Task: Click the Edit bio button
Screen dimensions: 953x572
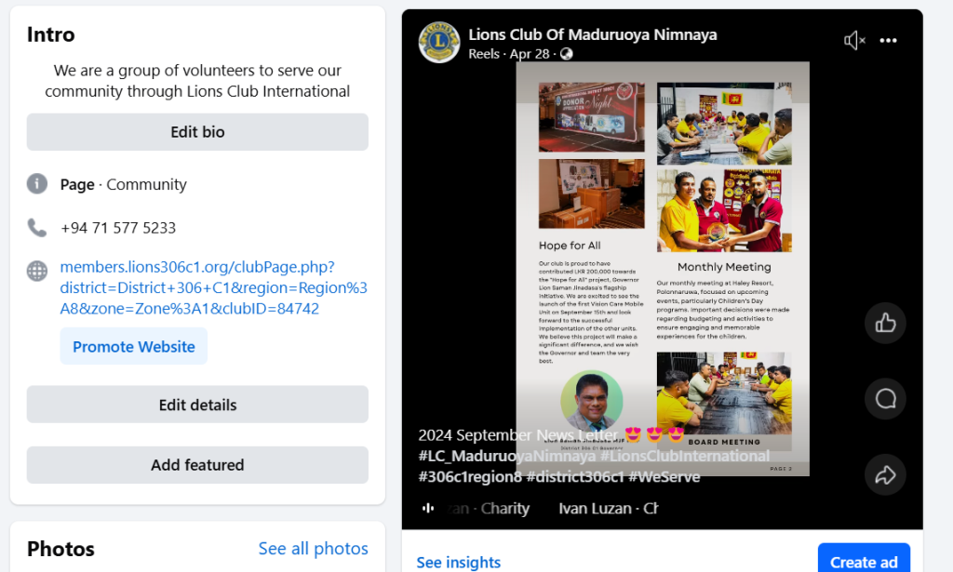Action: (197, 132)
